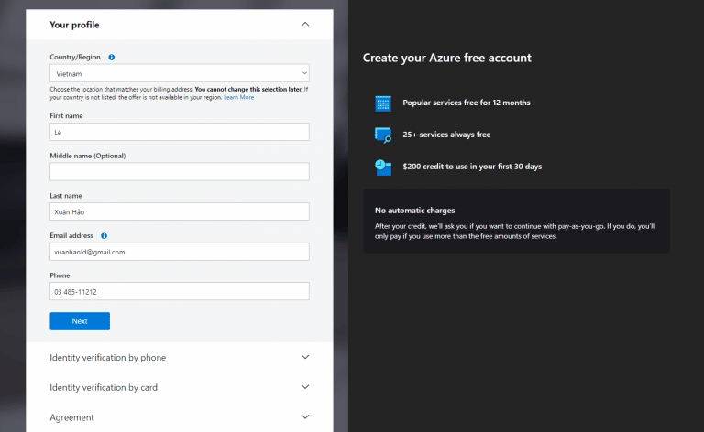Screen dimensions: 704x432
Task: Click the Email address info icon
Action: pyautogui.click(x=104, y=235)
